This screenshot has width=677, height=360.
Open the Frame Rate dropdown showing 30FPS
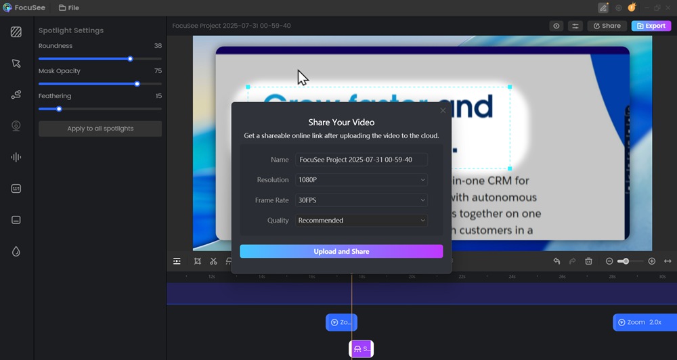click(362, 200)
